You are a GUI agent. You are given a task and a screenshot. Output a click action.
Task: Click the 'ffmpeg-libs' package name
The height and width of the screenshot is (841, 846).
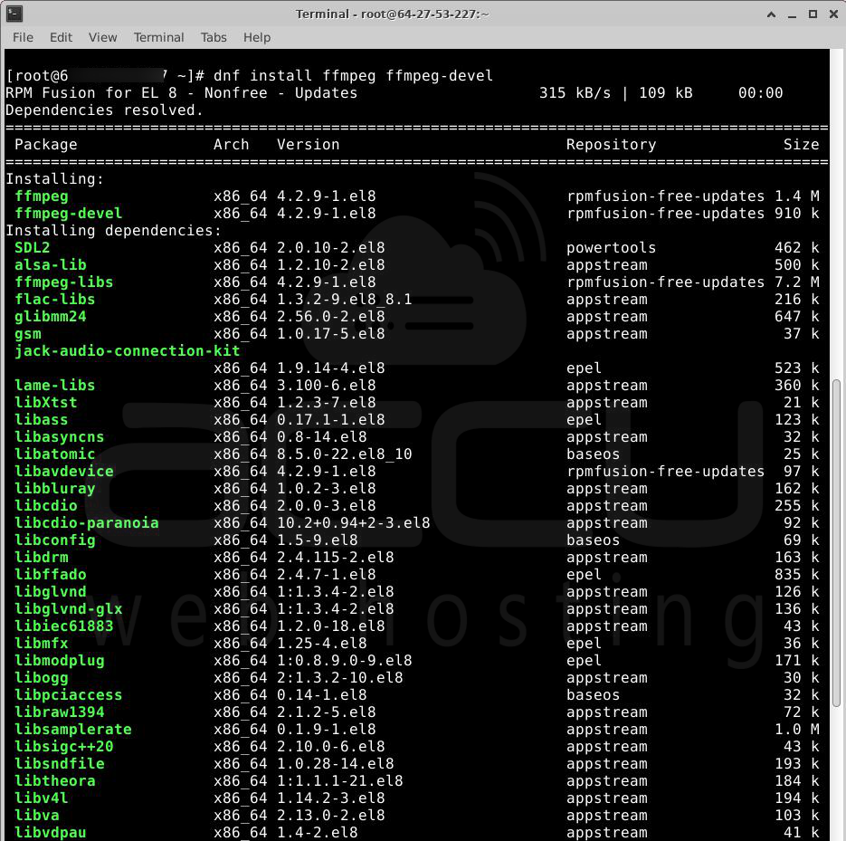[63, 282]
